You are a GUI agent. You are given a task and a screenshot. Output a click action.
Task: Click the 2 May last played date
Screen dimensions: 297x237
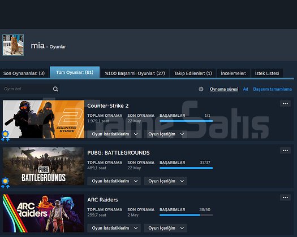133,215
